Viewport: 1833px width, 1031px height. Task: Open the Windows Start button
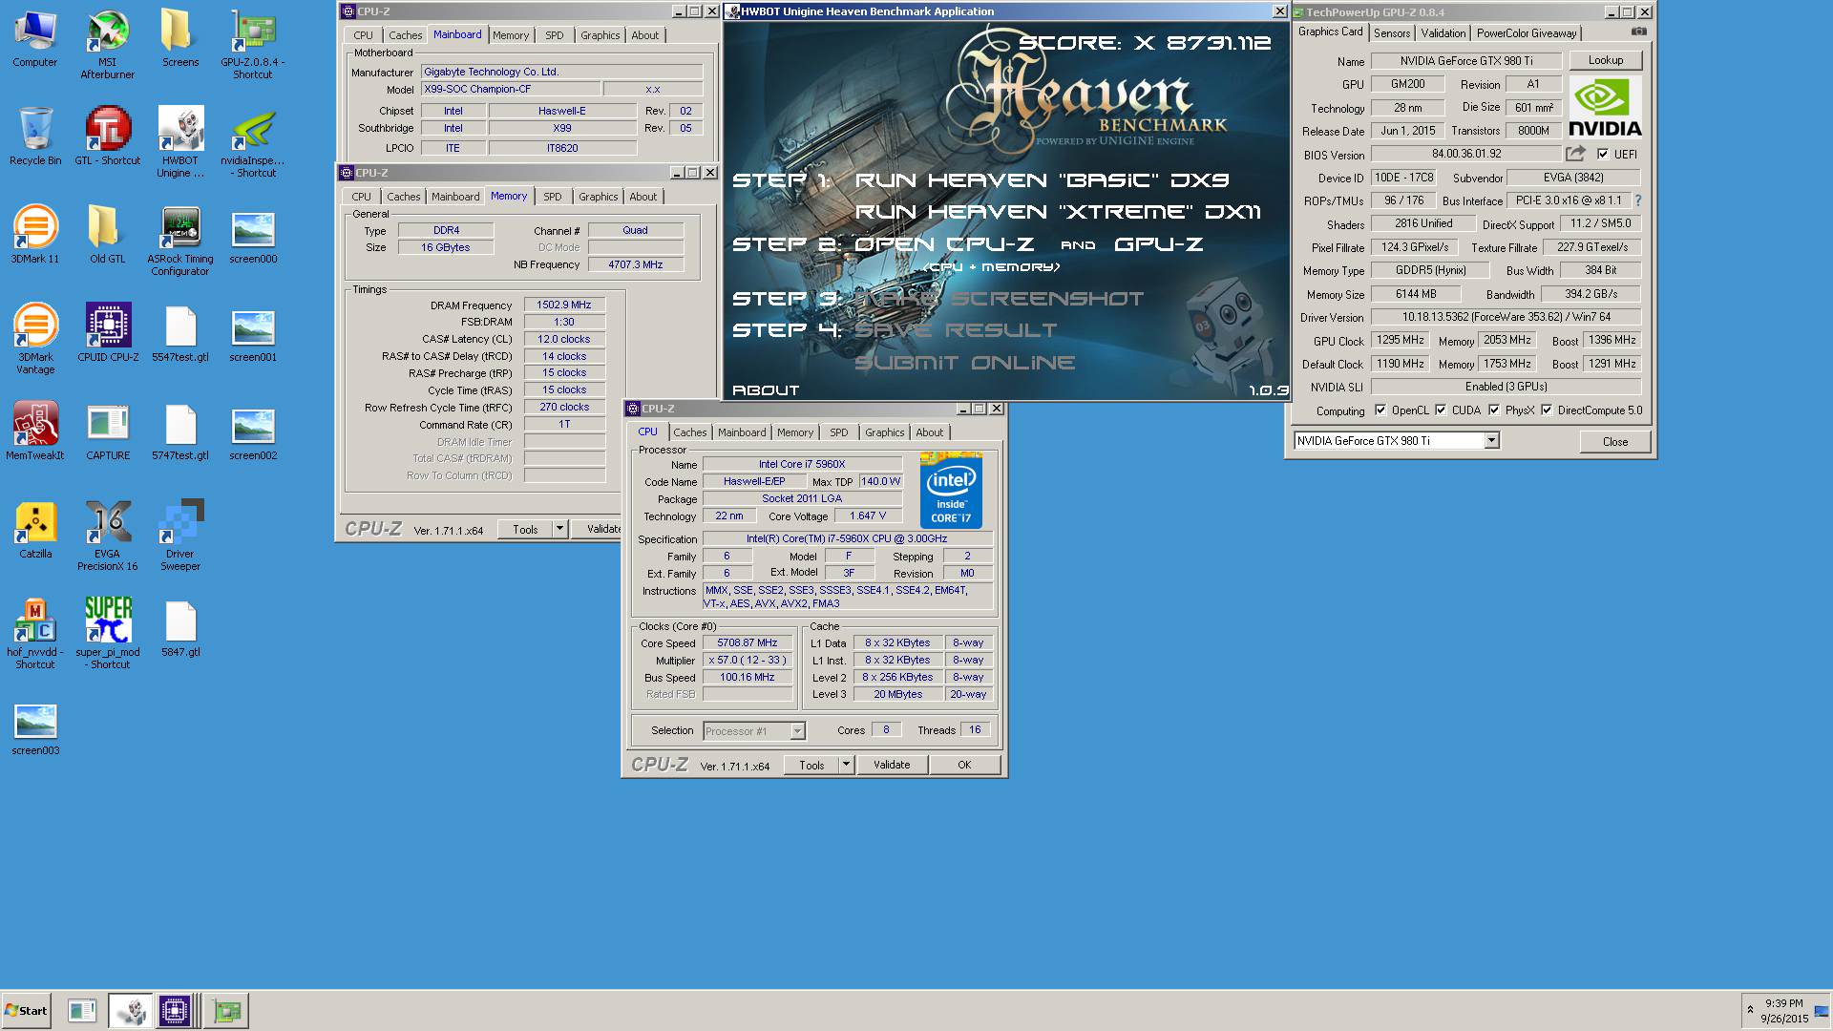click(x=27, y=1011)
